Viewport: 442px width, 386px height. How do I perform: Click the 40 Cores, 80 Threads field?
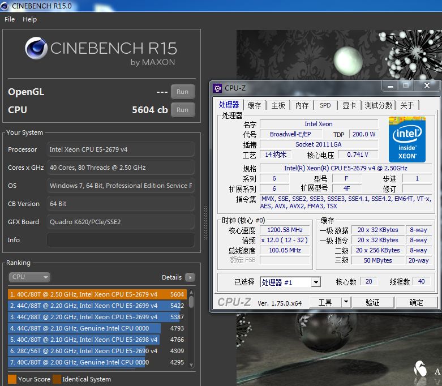pos(121,168)
